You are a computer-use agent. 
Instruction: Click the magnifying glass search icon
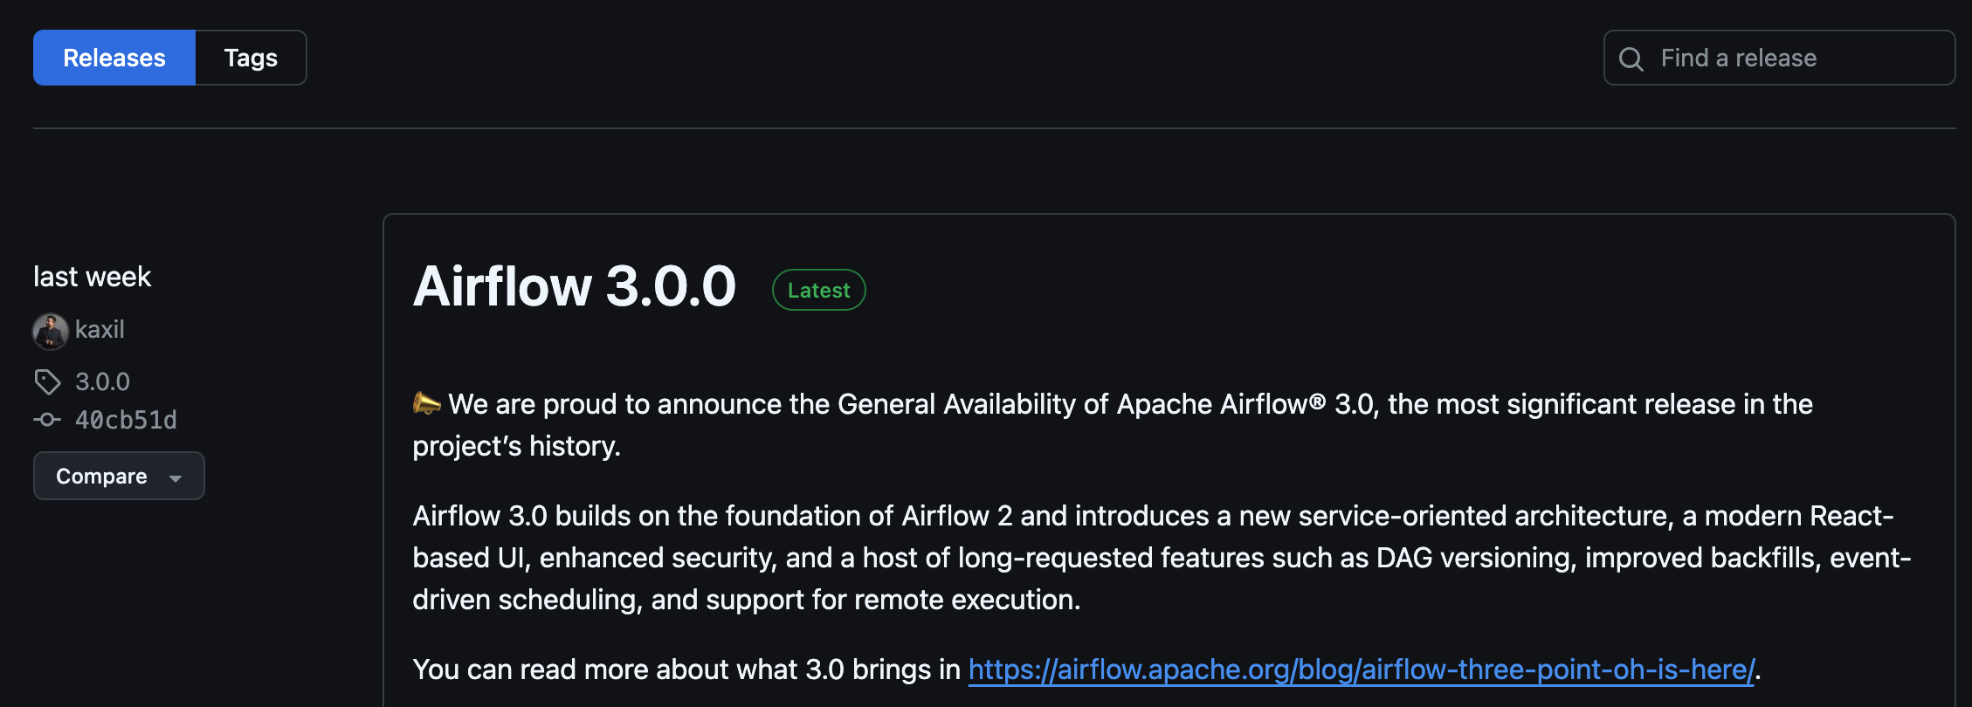tap(1631, 58)
